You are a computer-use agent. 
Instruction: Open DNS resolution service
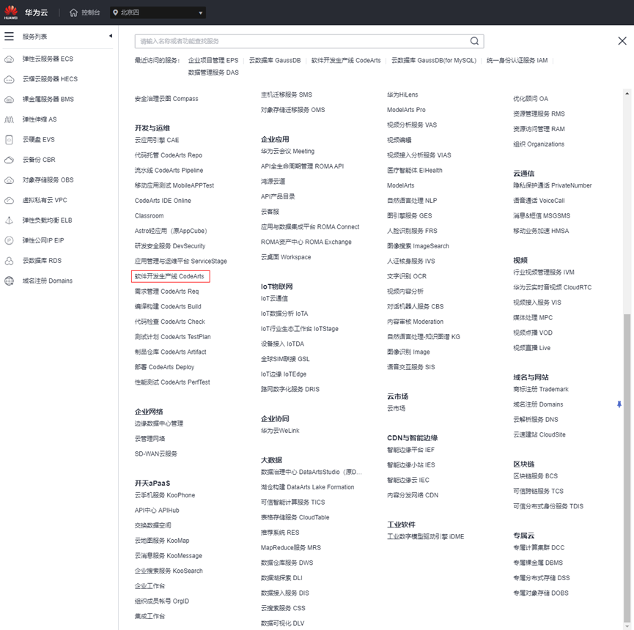pyautogui.click(x=535, y=420)
